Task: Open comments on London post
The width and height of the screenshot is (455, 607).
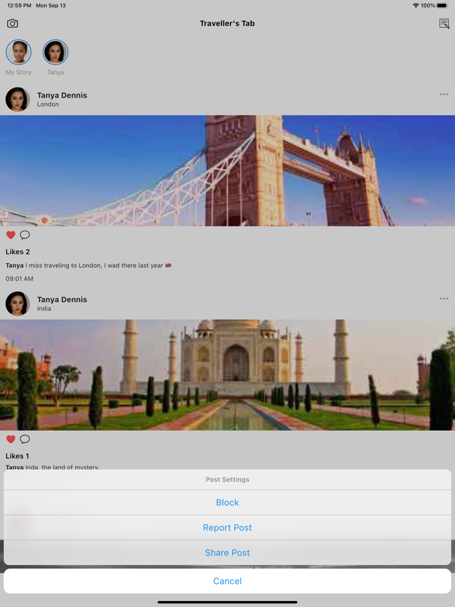Action: 25,235
